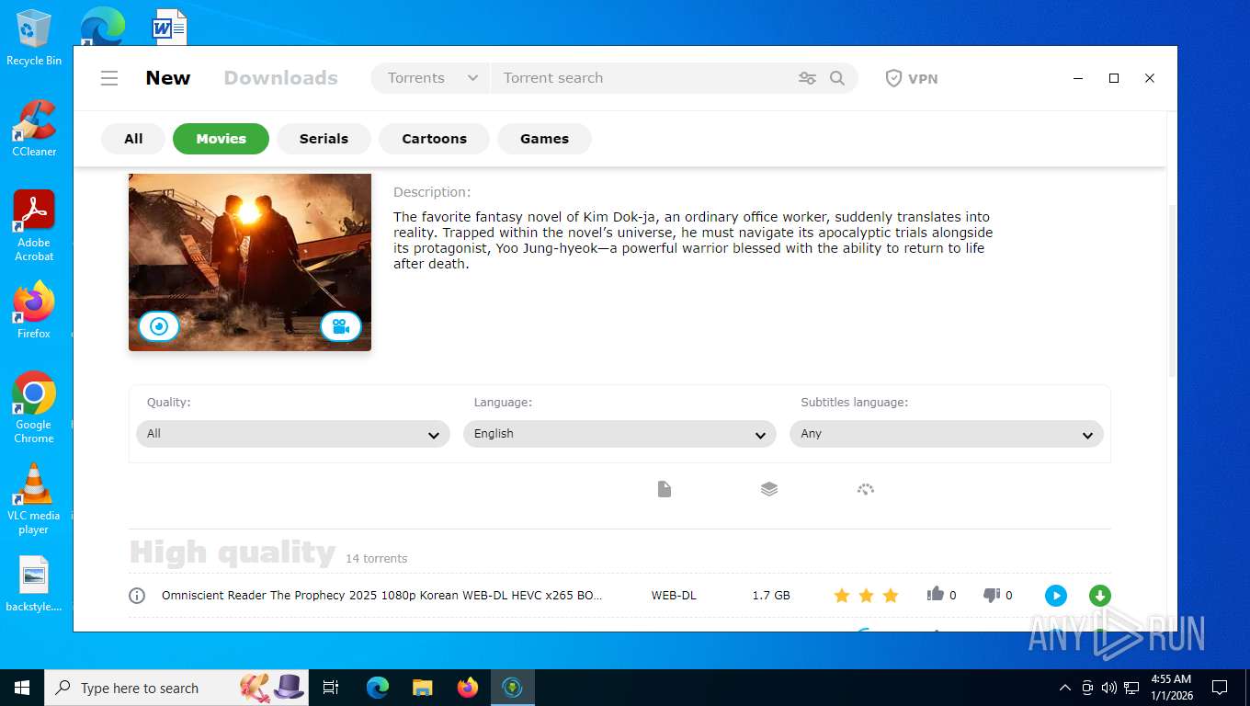Click the WEB-DL quality cell
1250x706 pixels.
pos(674,596)
